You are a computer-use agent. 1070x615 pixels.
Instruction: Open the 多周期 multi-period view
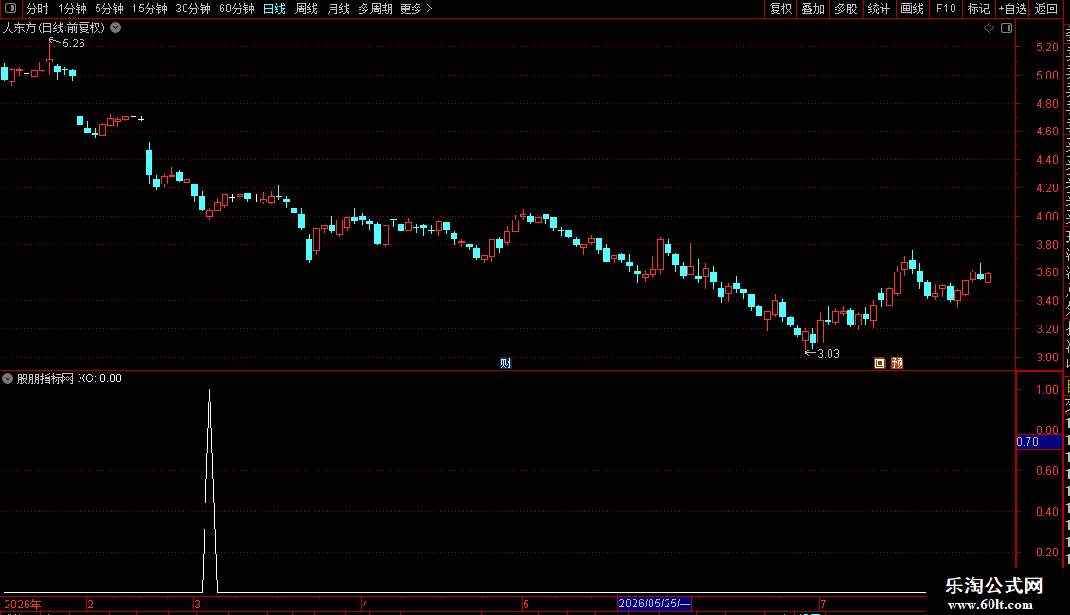[375, 9]
